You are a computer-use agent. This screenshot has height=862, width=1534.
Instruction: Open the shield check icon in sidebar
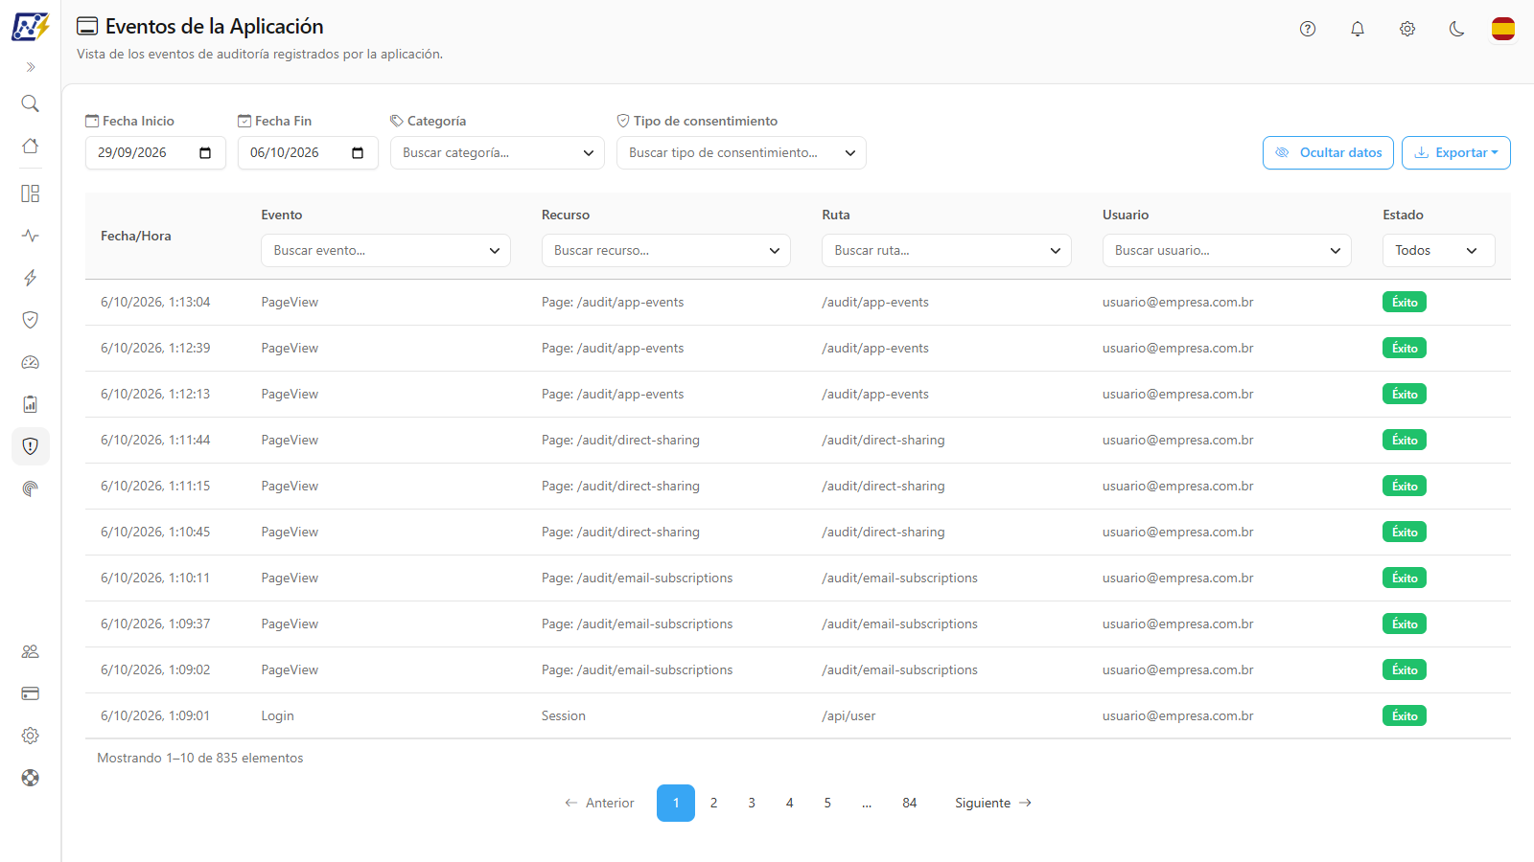[x=31, y=320]
